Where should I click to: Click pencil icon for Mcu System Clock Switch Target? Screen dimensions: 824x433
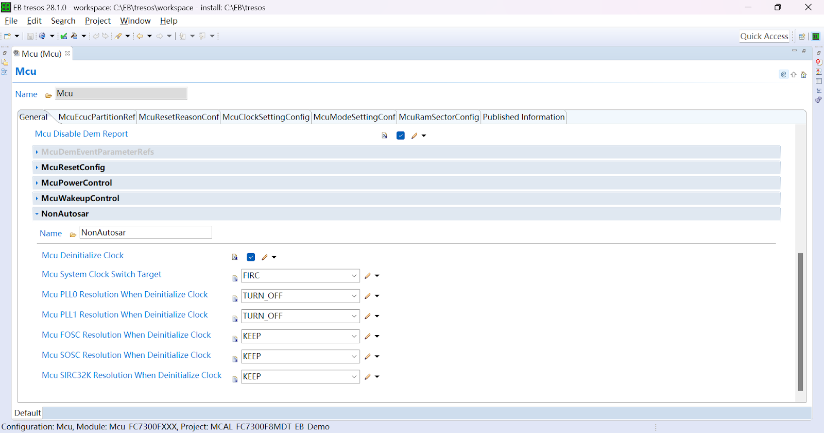pos(368,276)
